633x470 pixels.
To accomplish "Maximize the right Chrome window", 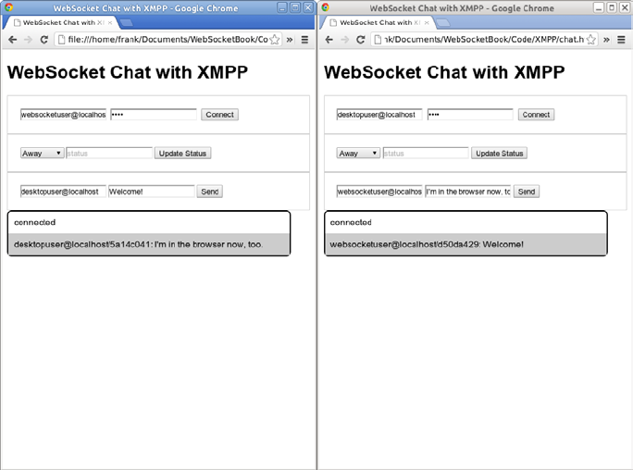I will click(612, 7).
